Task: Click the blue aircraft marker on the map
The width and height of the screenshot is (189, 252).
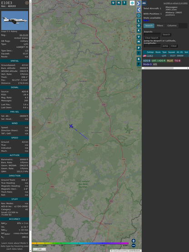Action: (x=71, y=126)
